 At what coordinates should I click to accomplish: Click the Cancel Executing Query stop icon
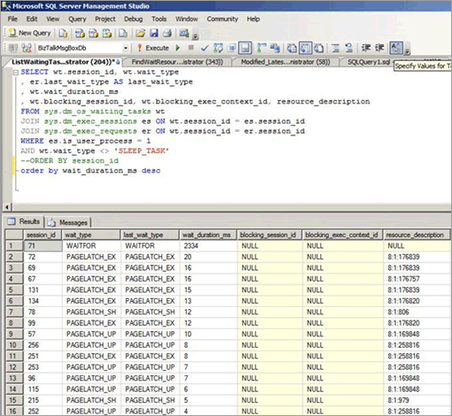tap(191, 48)
